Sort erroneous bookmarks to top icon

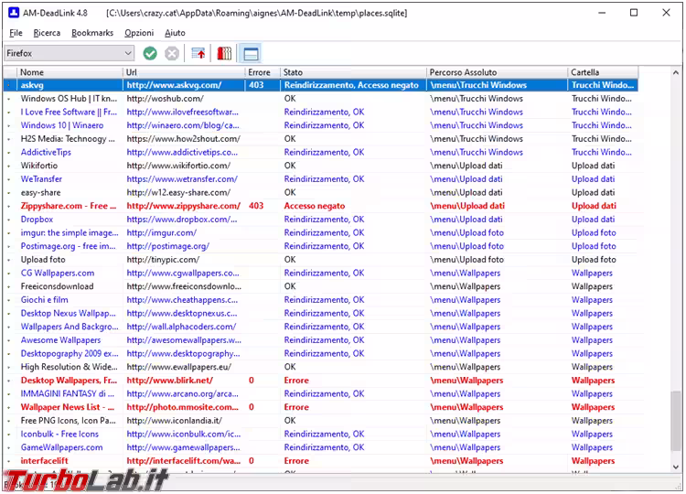[x=198, y=53]
